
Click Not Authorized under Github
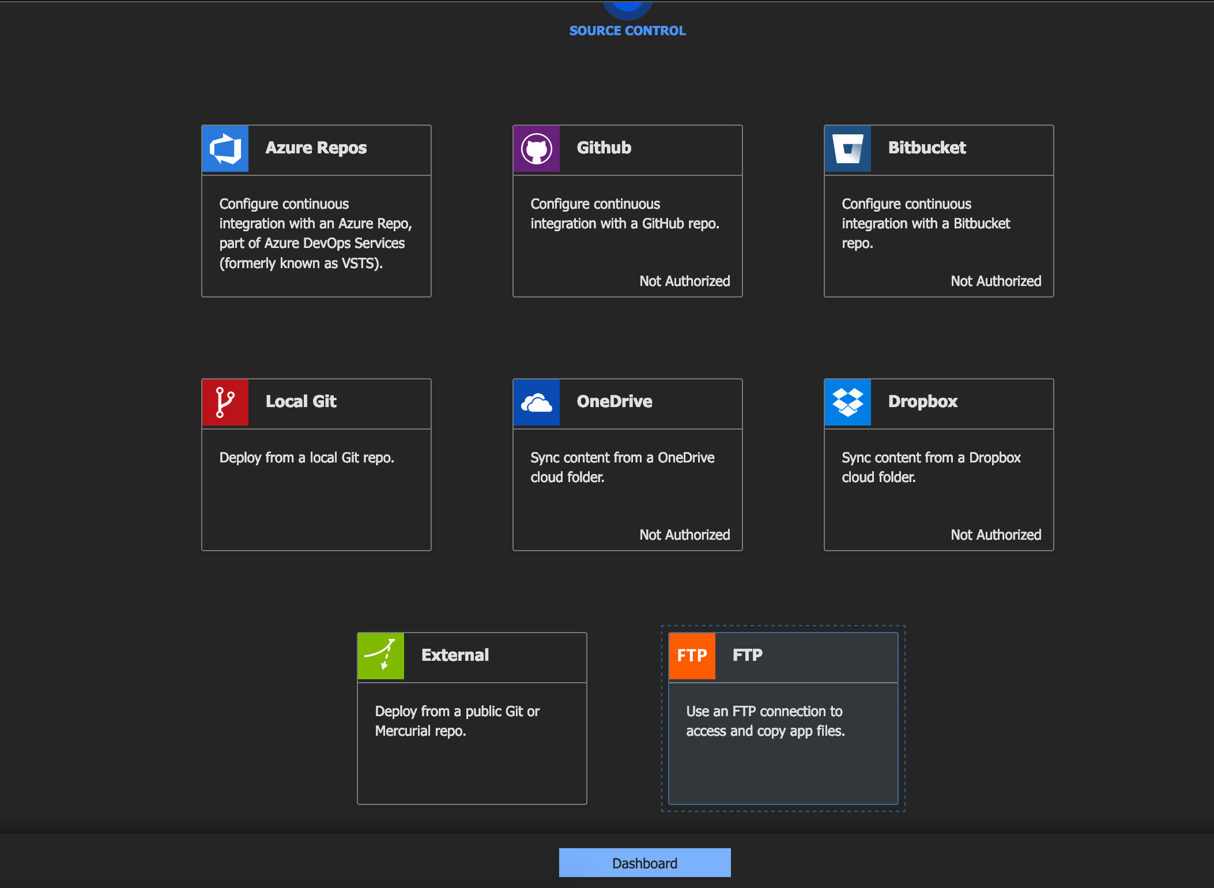tap(685, 281)
